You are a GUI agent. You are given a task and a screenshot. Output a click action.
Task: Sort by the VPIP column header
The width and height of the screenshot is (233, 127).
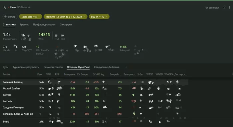(49, 74)
